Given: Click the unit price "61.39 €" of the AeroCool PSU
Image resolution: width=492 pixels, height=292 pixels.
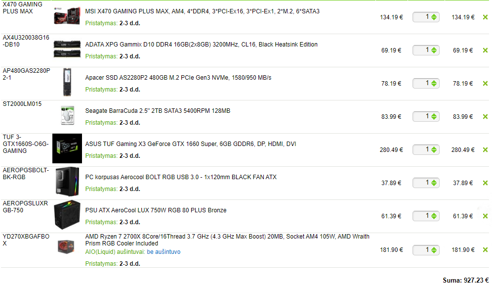Looking at the screenshot, I should click(391, 216).
